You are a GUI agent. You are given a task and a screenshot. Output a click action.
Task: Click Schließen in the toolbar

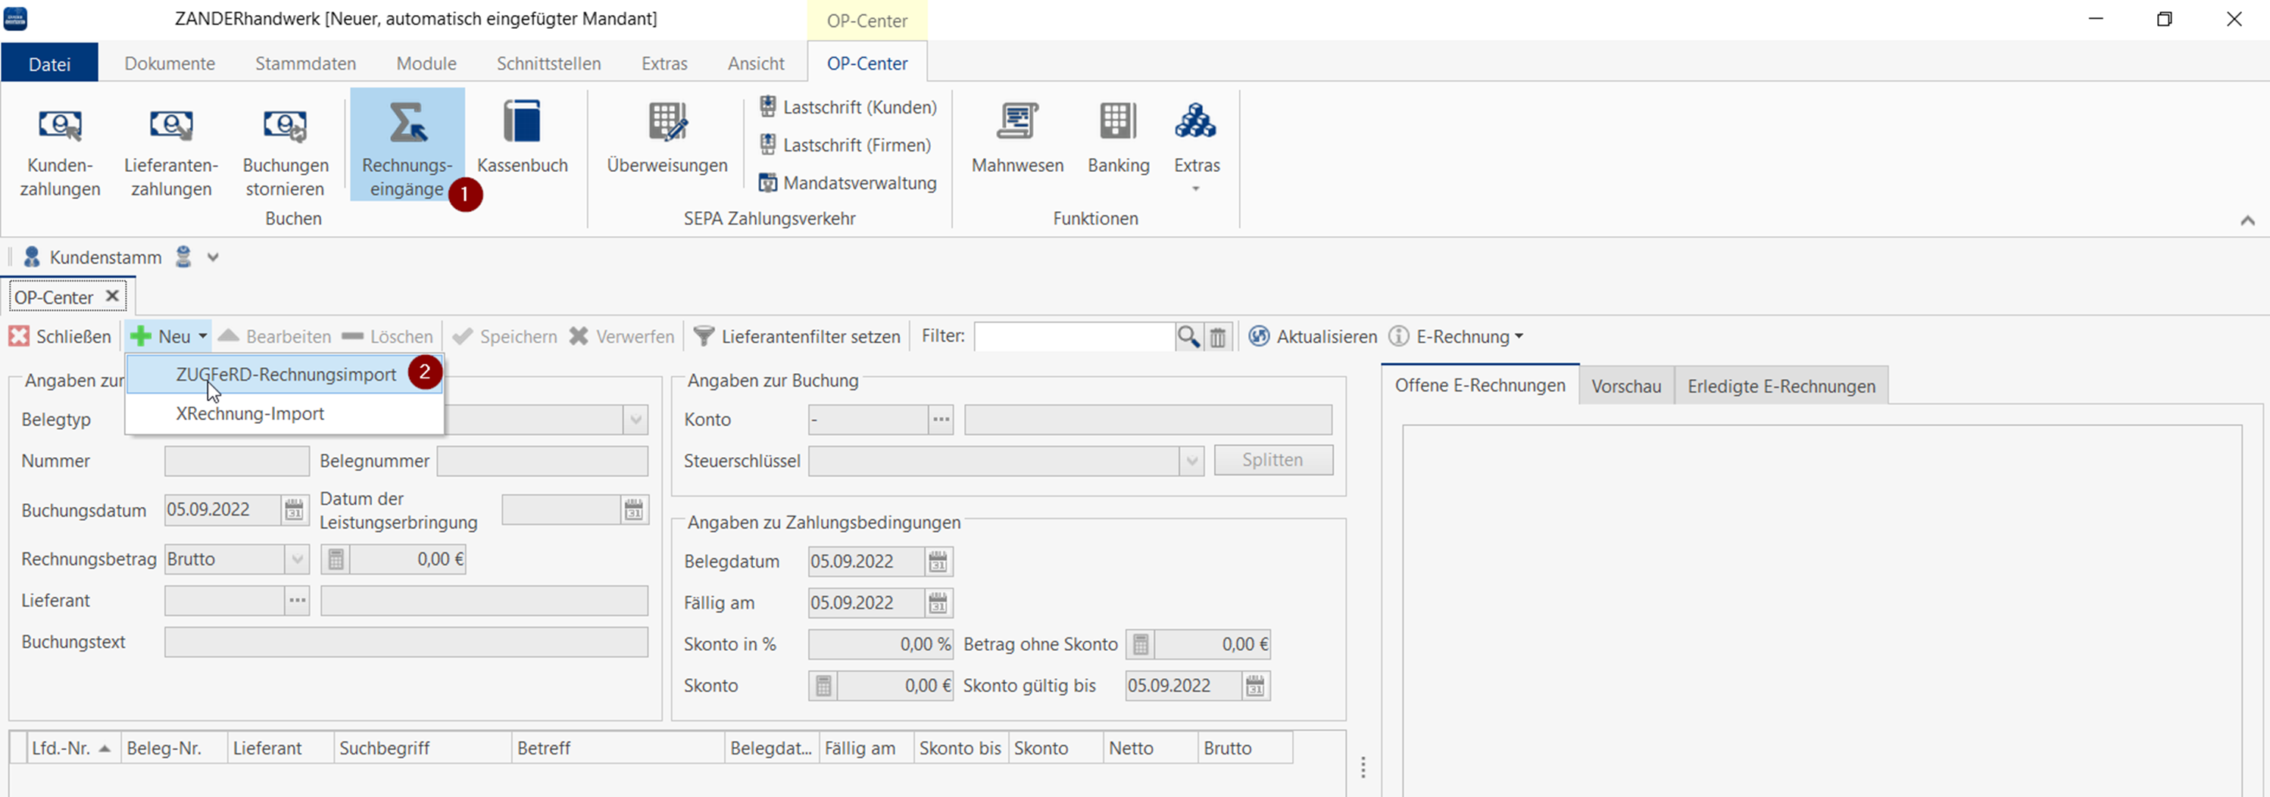tap(60, 336)
